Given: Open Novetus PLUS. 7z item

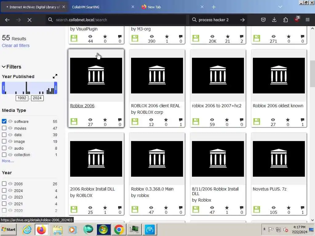Looking at the screenshot, I should pos(269,189).
